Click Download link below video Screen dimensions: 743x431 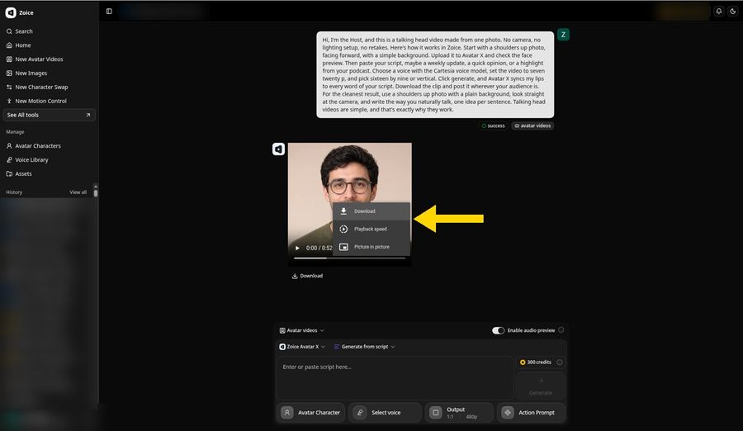tap(307, 276)
